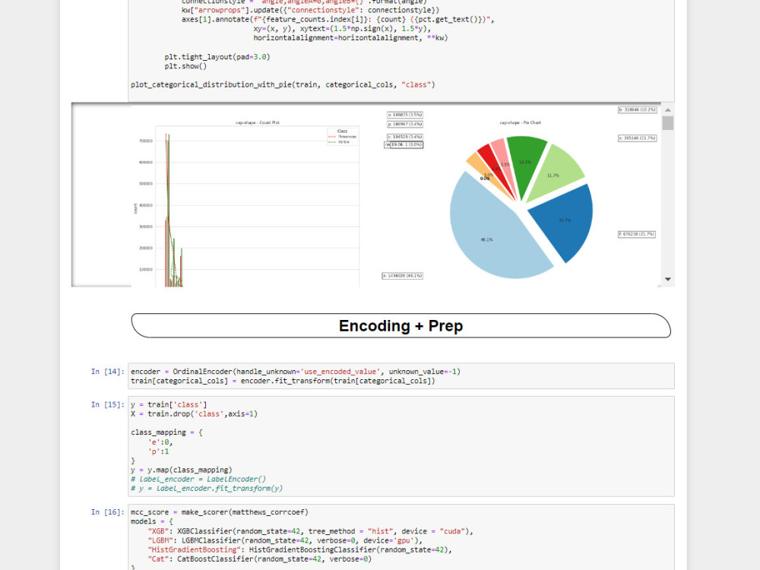Click the 's: 365146 (11.7%)' annotation label

637,138
